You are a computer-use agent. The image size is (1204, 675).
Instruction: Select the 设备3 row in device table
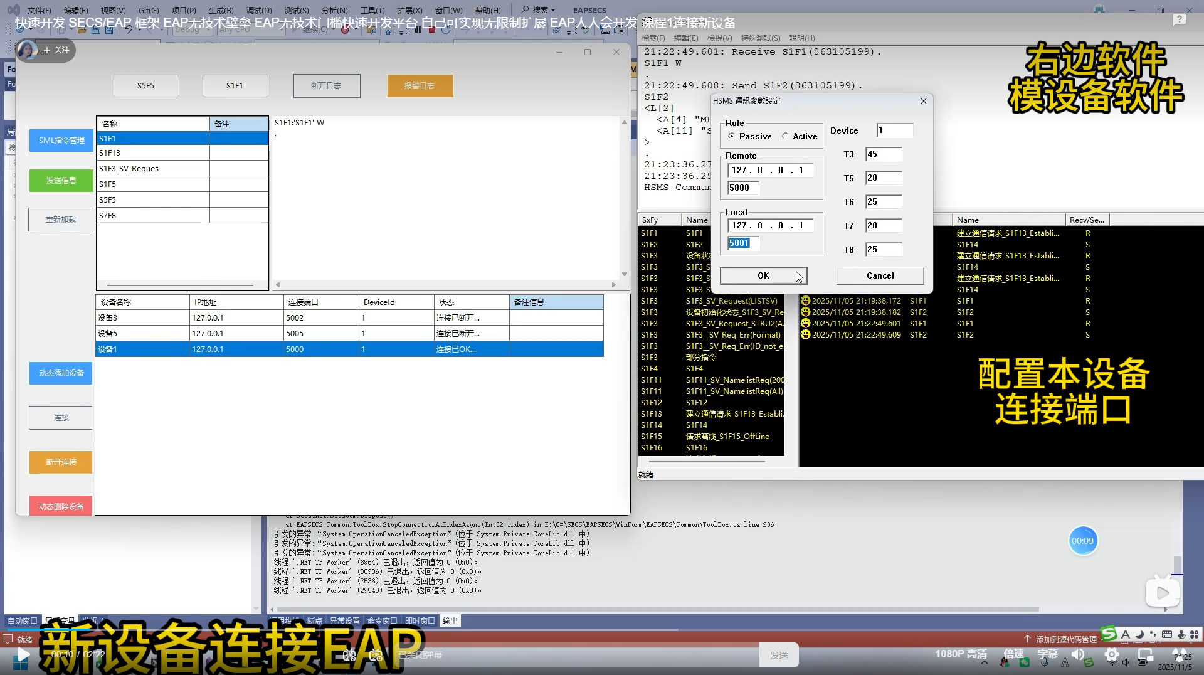(x=349, y=318)
